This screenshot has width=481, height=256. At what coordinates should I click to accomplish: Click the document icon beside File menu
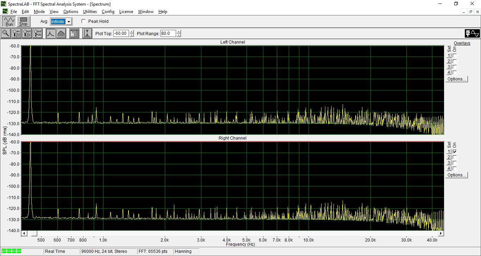[x=5, y=12]
